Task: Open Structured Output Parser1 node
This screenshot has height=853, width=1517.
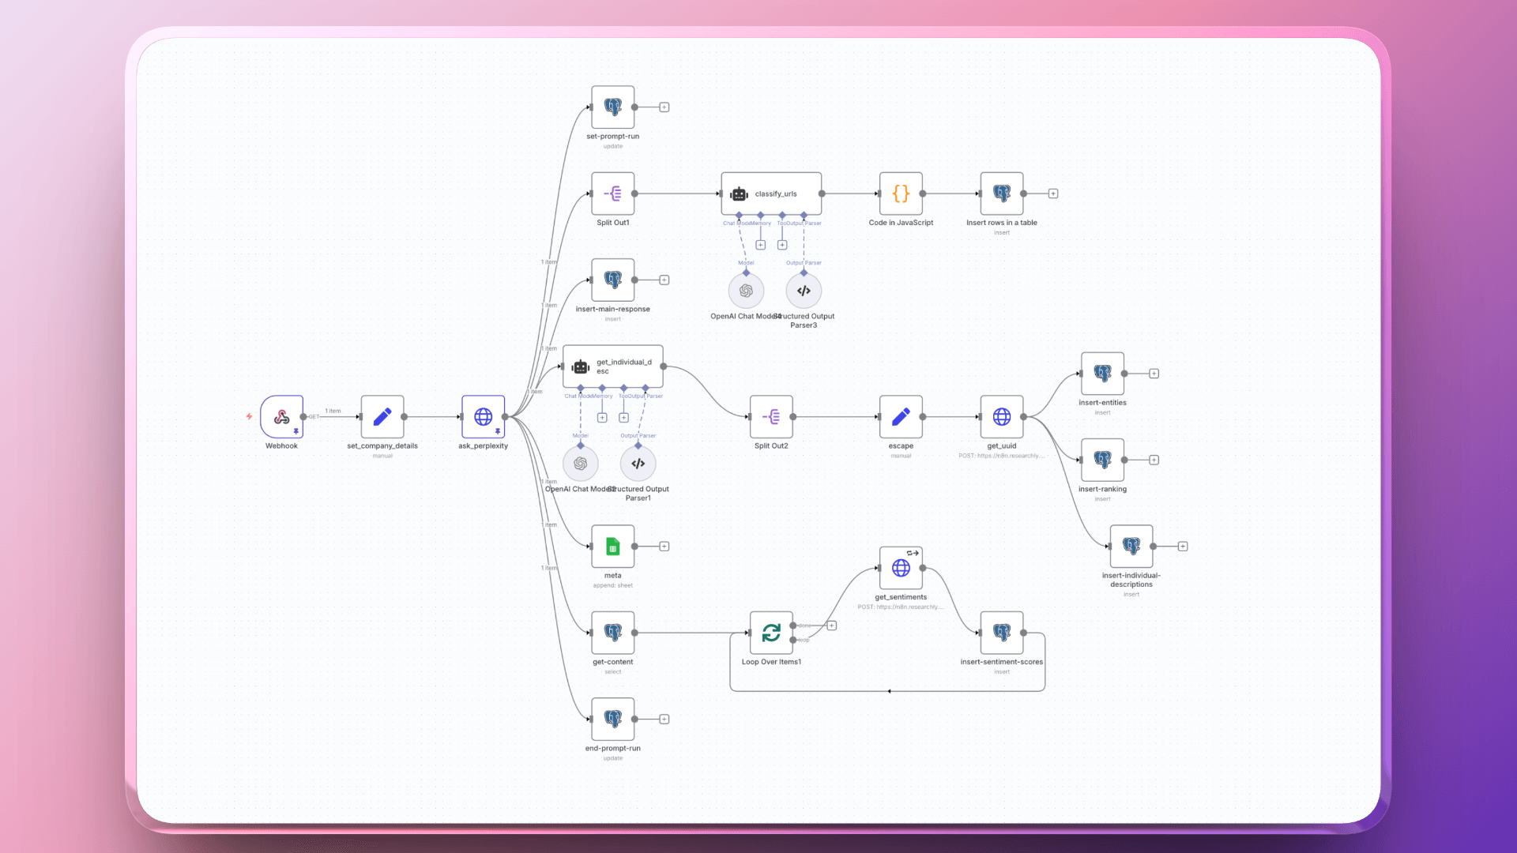Action: pos(638,464)
